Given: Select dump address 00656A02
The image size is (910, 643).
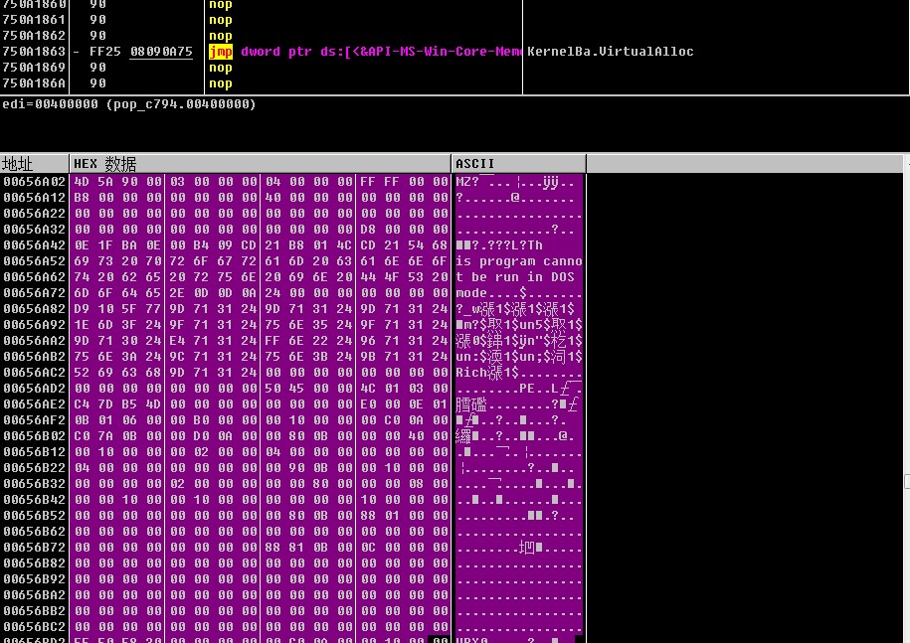Looking at the screenshot, I should (x=34, y=182).
